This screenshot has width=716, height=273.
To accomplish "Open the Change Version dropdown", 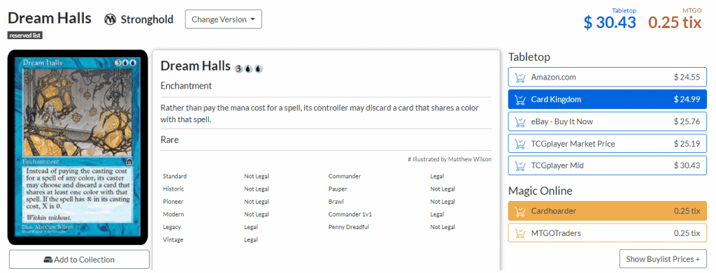I will pyautogui.click(x=223, y=19).
